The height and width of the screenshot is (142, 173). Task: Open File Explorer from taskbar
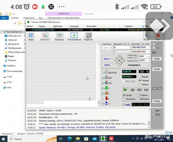pyautogui.click(x=78, y=139)
